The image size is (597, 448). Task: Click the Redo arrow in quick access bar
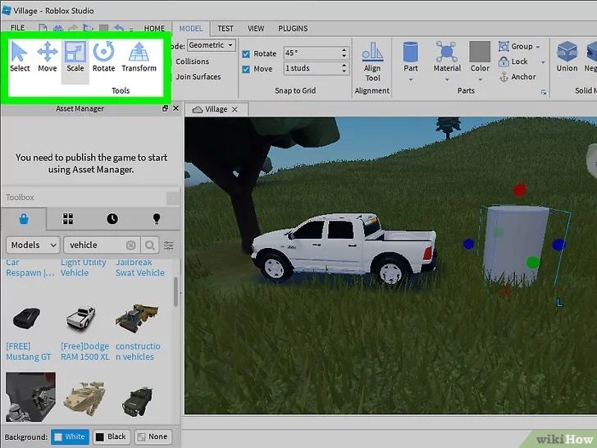72,29
